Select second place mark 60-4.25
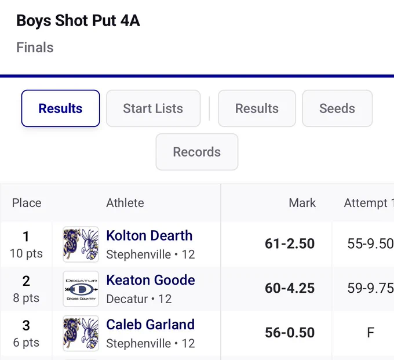 pyautogui.click(x=290, y=288)
